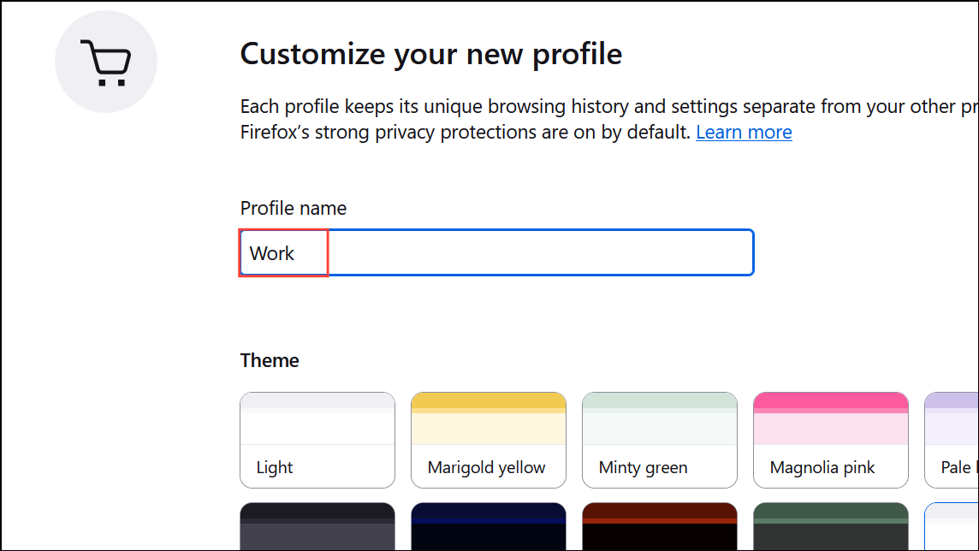Select the dark navy blue theme swatch
Screen dimensions: 979x551
click(x=488, y=525)
